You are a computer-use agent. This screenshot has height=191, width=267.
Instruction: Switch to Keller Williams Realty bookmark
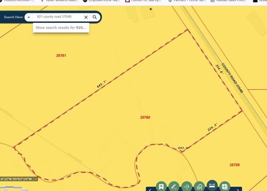[x=58, y=1]
